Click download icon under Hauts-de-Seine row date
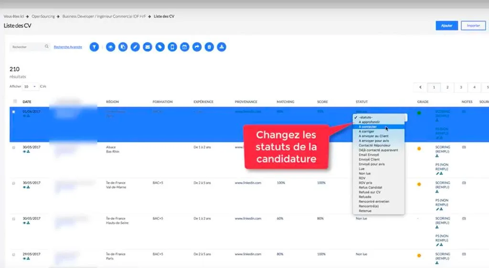 tap(28, 223)
